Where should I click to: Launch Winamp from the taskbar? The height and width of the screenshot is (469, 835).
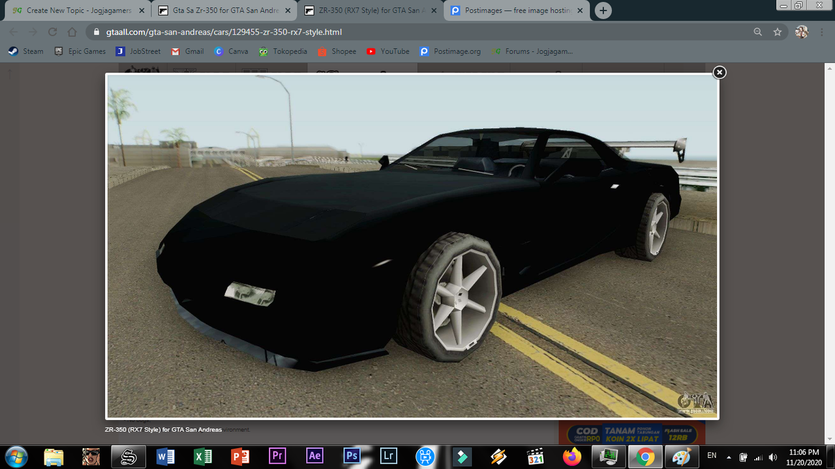click(x=499, y=457)
